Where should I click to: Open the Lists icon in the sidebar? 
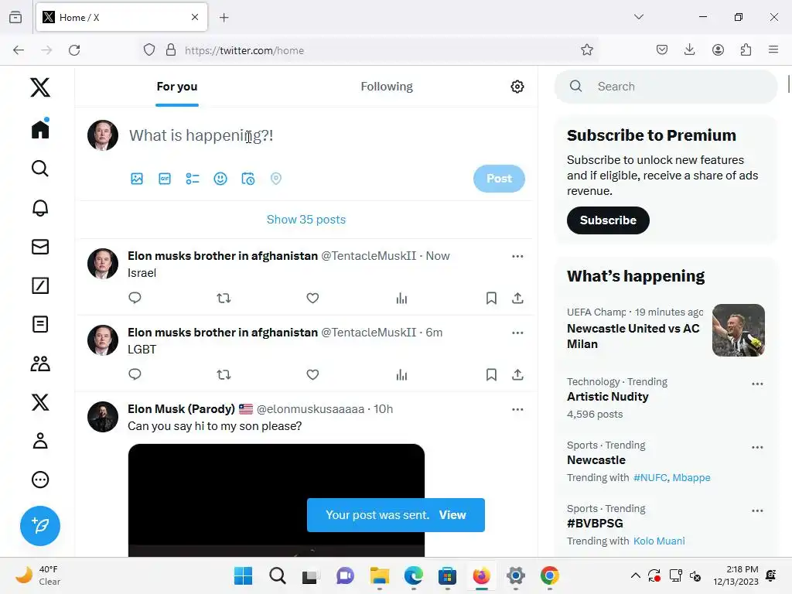coord(40,324)
